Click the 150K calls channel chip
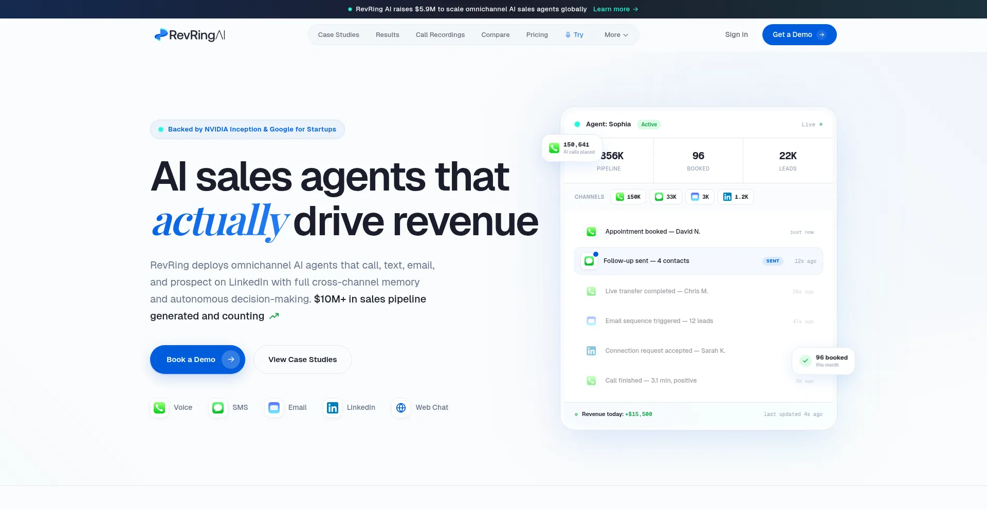The width and height of the screenshot is (987, 510). pyautogui.click(x=628, y=197)
